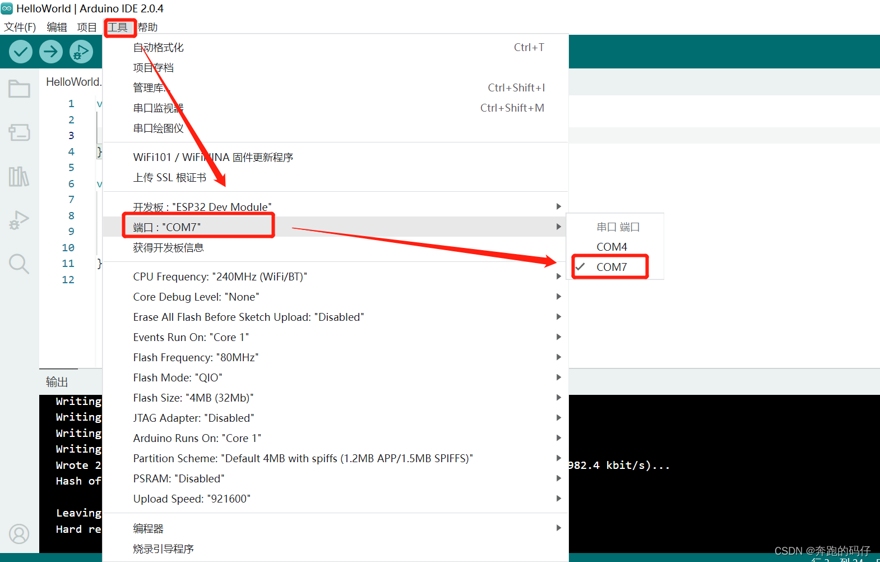Expand the Flash Frequency submenu
Screen dimensions: 880x562
pos(335,357)
